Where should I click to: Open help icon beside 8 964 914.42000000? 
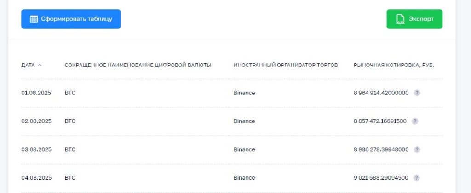tap(417, 93)
